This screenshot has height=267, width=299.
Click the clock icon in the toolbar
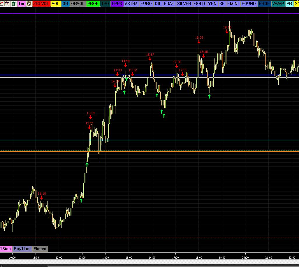tap(29, 3)
